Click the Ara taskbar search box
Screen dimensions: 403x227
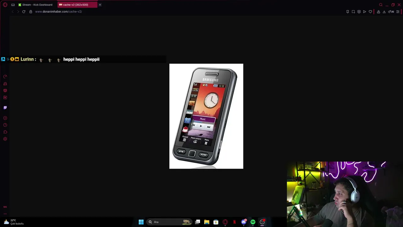[169, 222]
